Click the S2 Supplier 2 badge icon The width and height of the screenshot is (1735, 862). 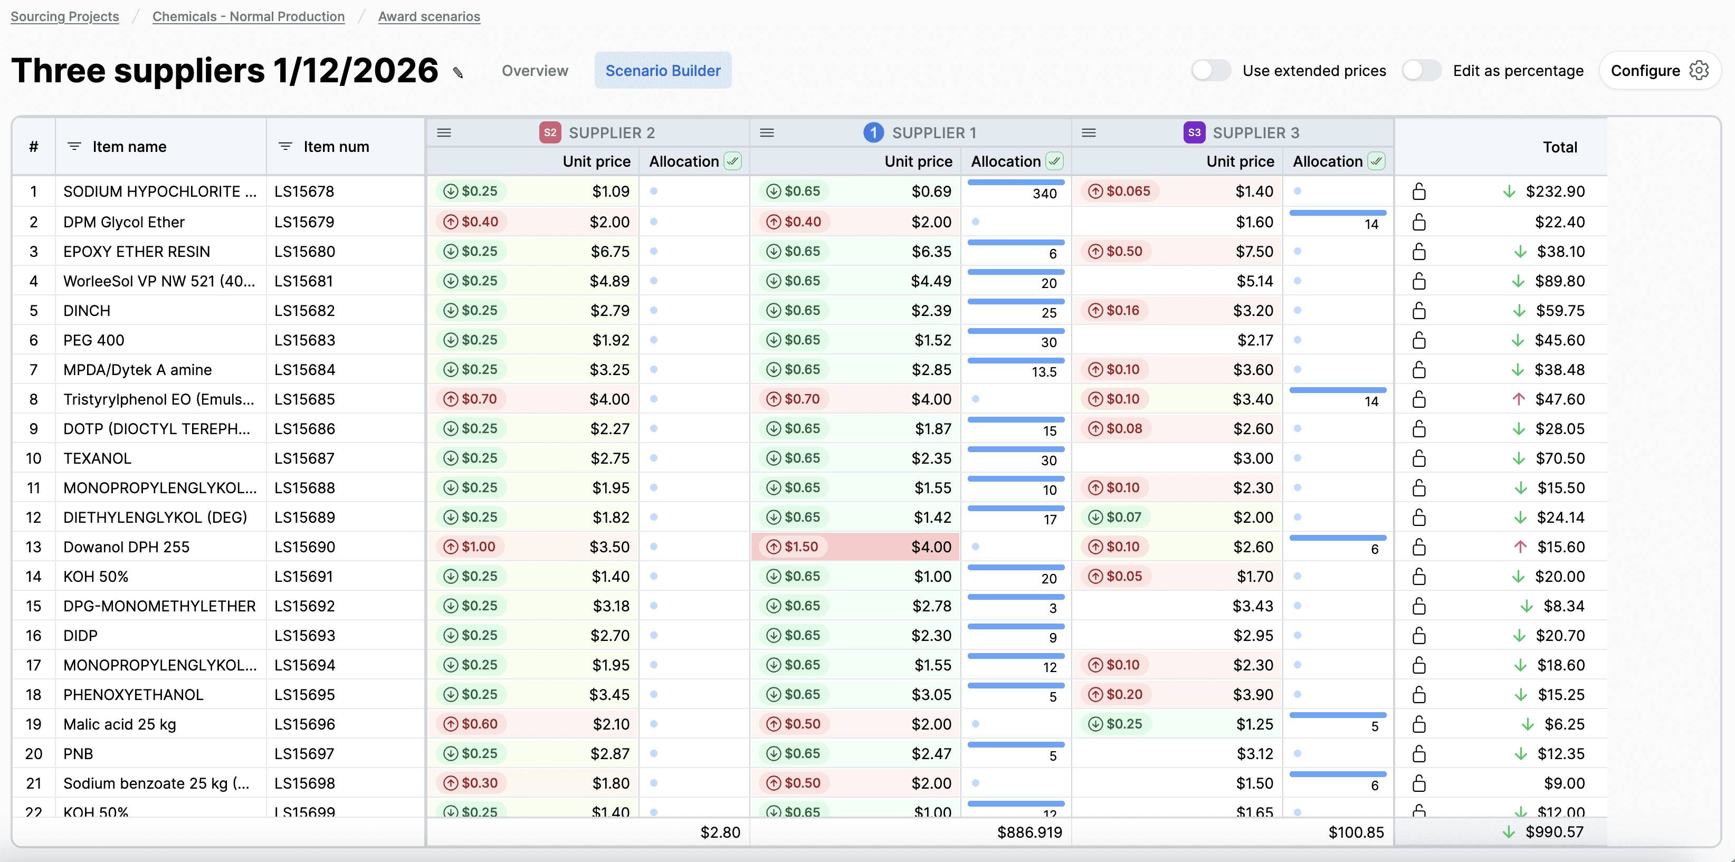550,132
